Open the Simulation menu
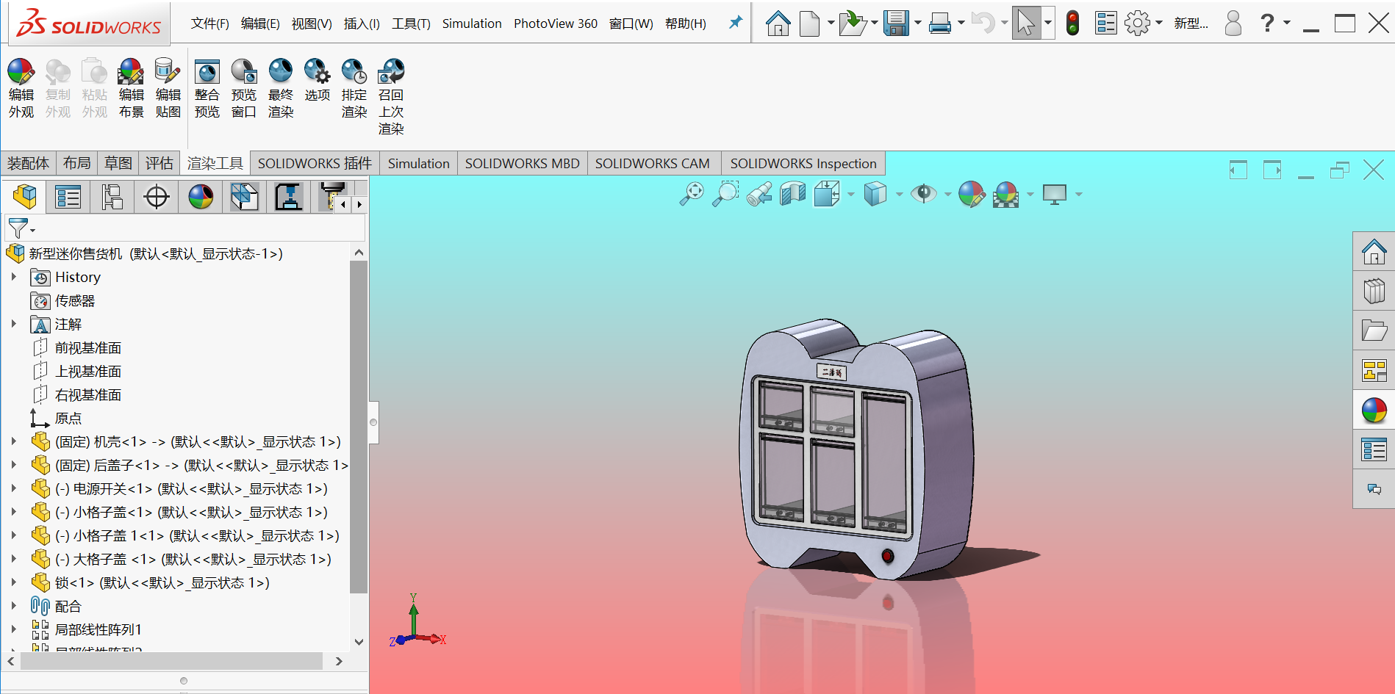Image resolution: width=1395 pixels, height=694 pixels. point(471,24)
